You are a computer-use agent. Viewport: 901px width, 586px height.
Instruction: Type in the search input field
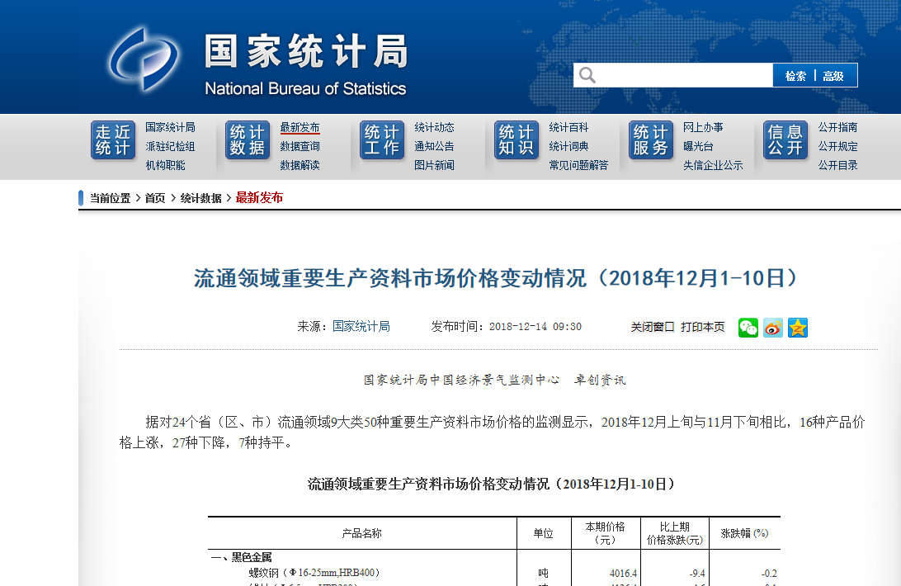click(x=683, y=76)
